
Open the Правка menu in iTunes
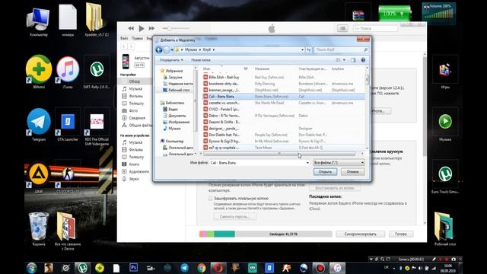point(137,39)
